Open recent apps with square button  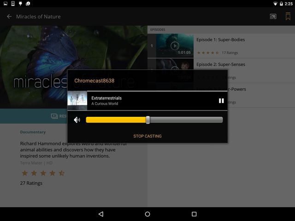click(x=194, y=214)
